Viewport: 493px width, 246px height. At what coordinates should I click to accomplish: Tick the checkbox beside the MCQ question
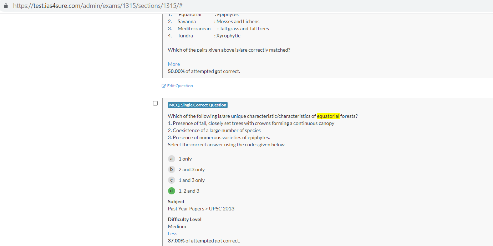[155, 103]
